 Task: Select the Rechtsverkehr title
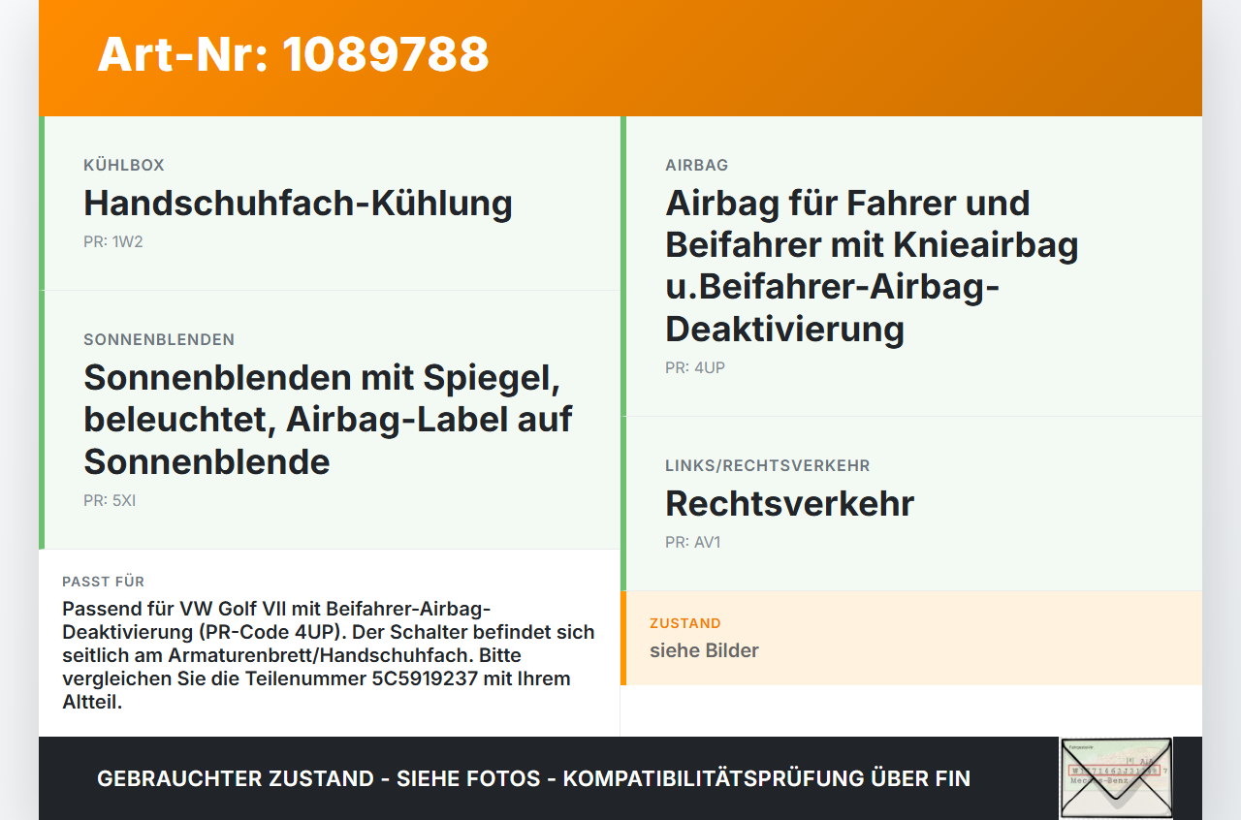790,504
